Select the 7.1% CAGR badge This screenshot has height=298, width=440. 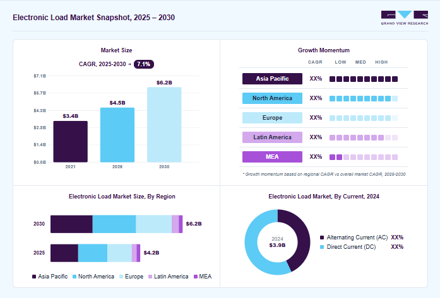point(144,64)
